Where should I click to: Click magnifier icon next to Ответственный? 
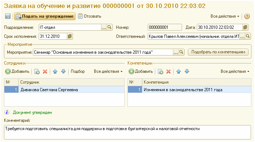click(248, 36)
